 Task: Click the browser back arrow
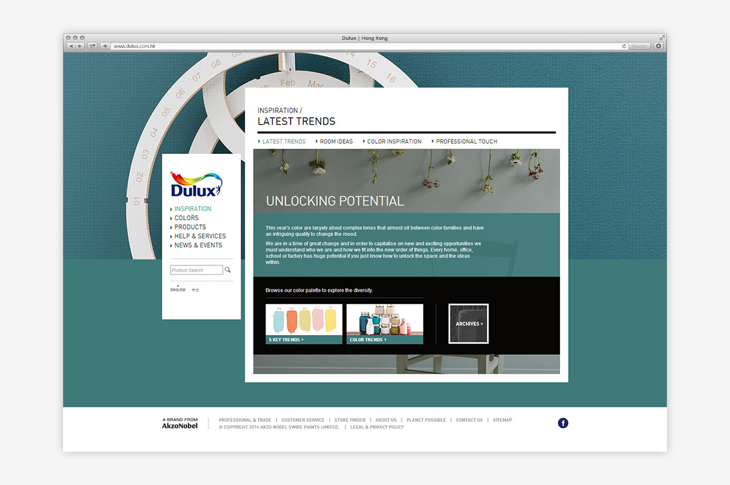tap(71, 46)
